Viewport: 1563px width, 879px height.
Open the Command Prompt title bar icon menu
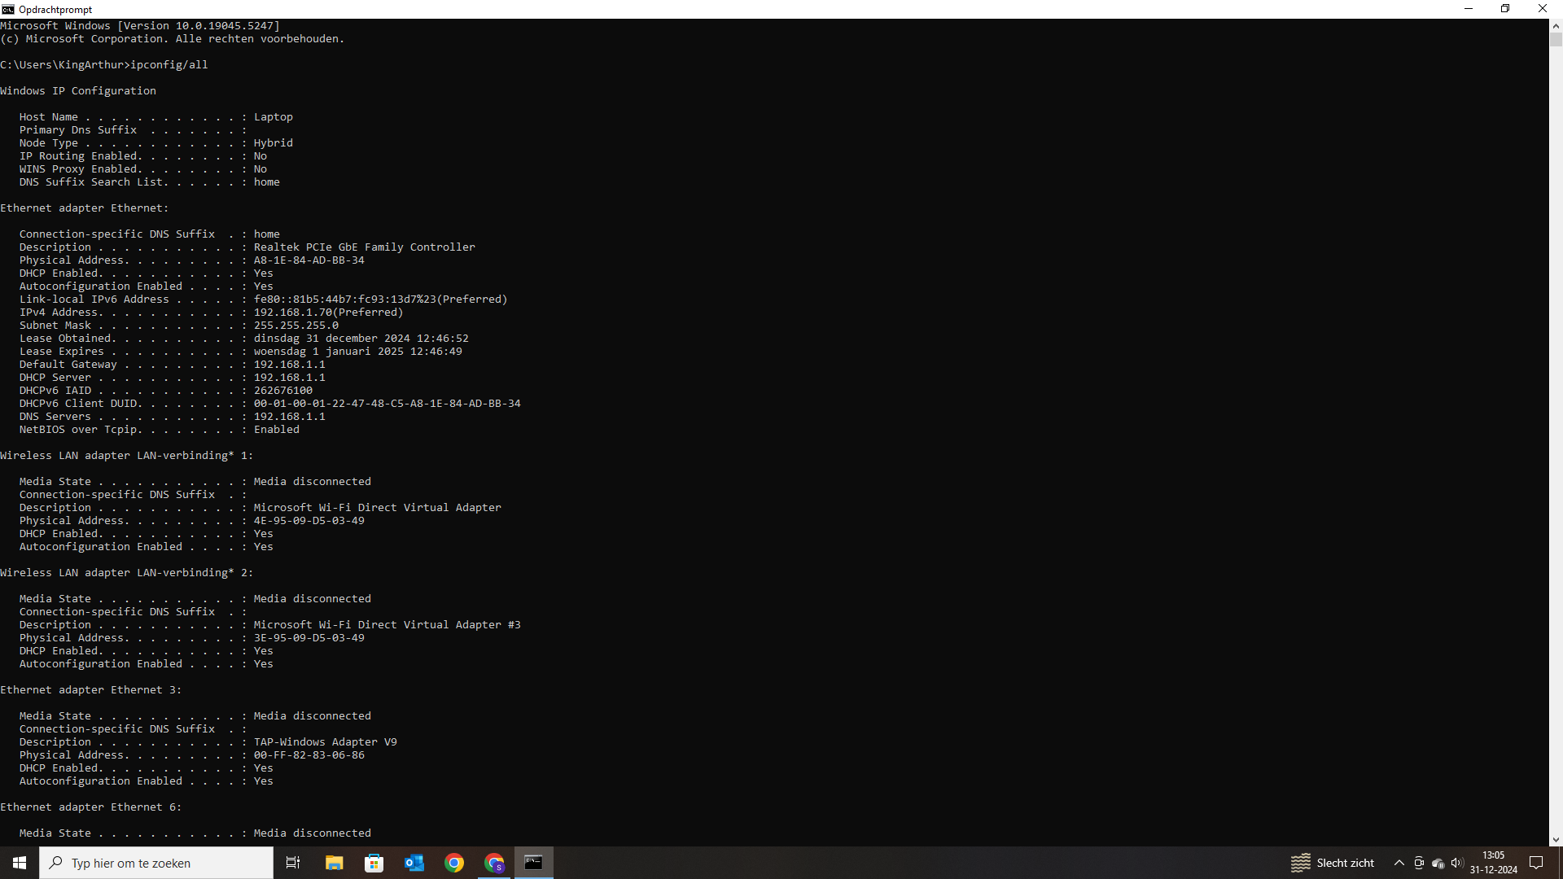coord(8,9)
